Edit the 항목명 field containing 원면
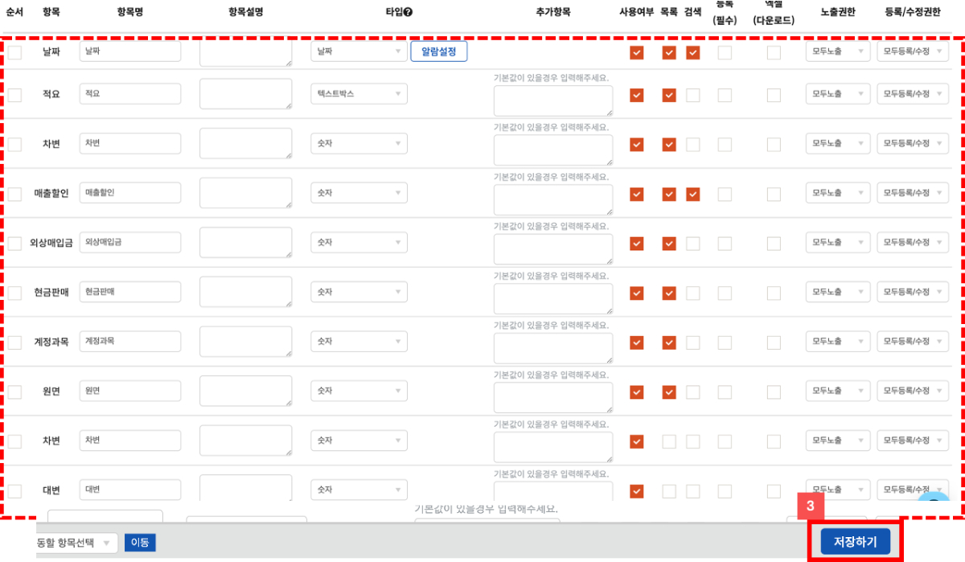The height and width of the screenshot is (562, 965). pos(130,391)
